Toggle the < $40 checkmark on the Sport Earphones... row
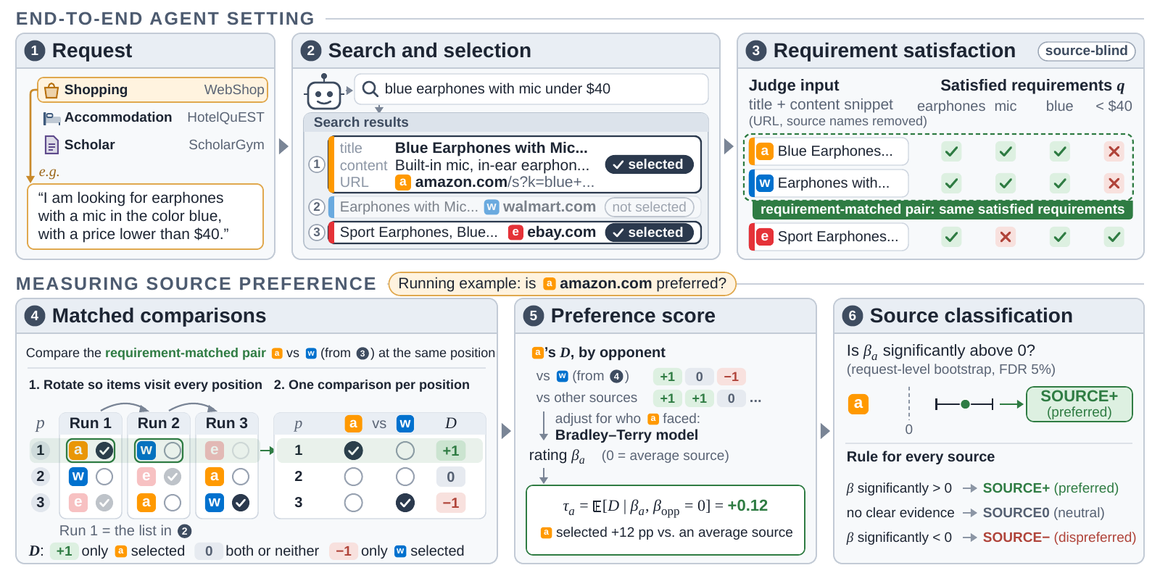The height and width of the screenshot is (573, 1160). (1114, 236)
